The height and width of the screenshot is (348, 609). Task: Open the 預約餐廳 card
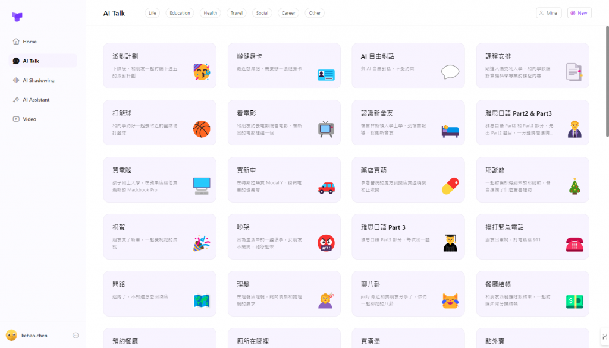(159, 338)
